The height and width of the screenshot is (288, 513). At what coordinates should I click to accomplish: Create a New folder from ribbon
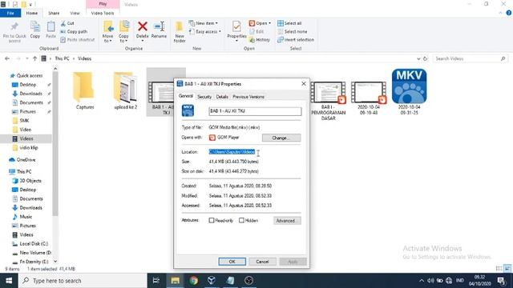point(180,32)
